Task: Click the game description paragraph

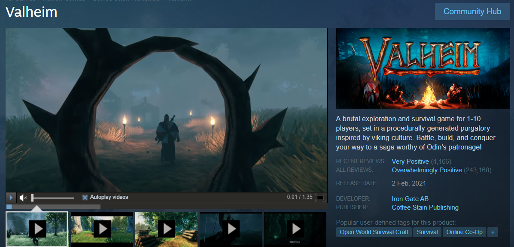Action: 416,133
